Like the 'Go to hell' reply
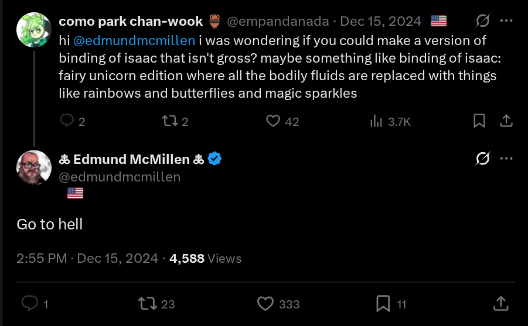 coord(266,303)
